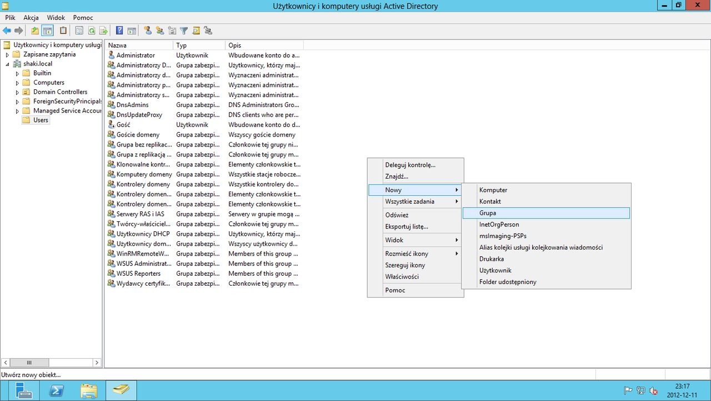Select Właściwości in context menu

(415, 277)
